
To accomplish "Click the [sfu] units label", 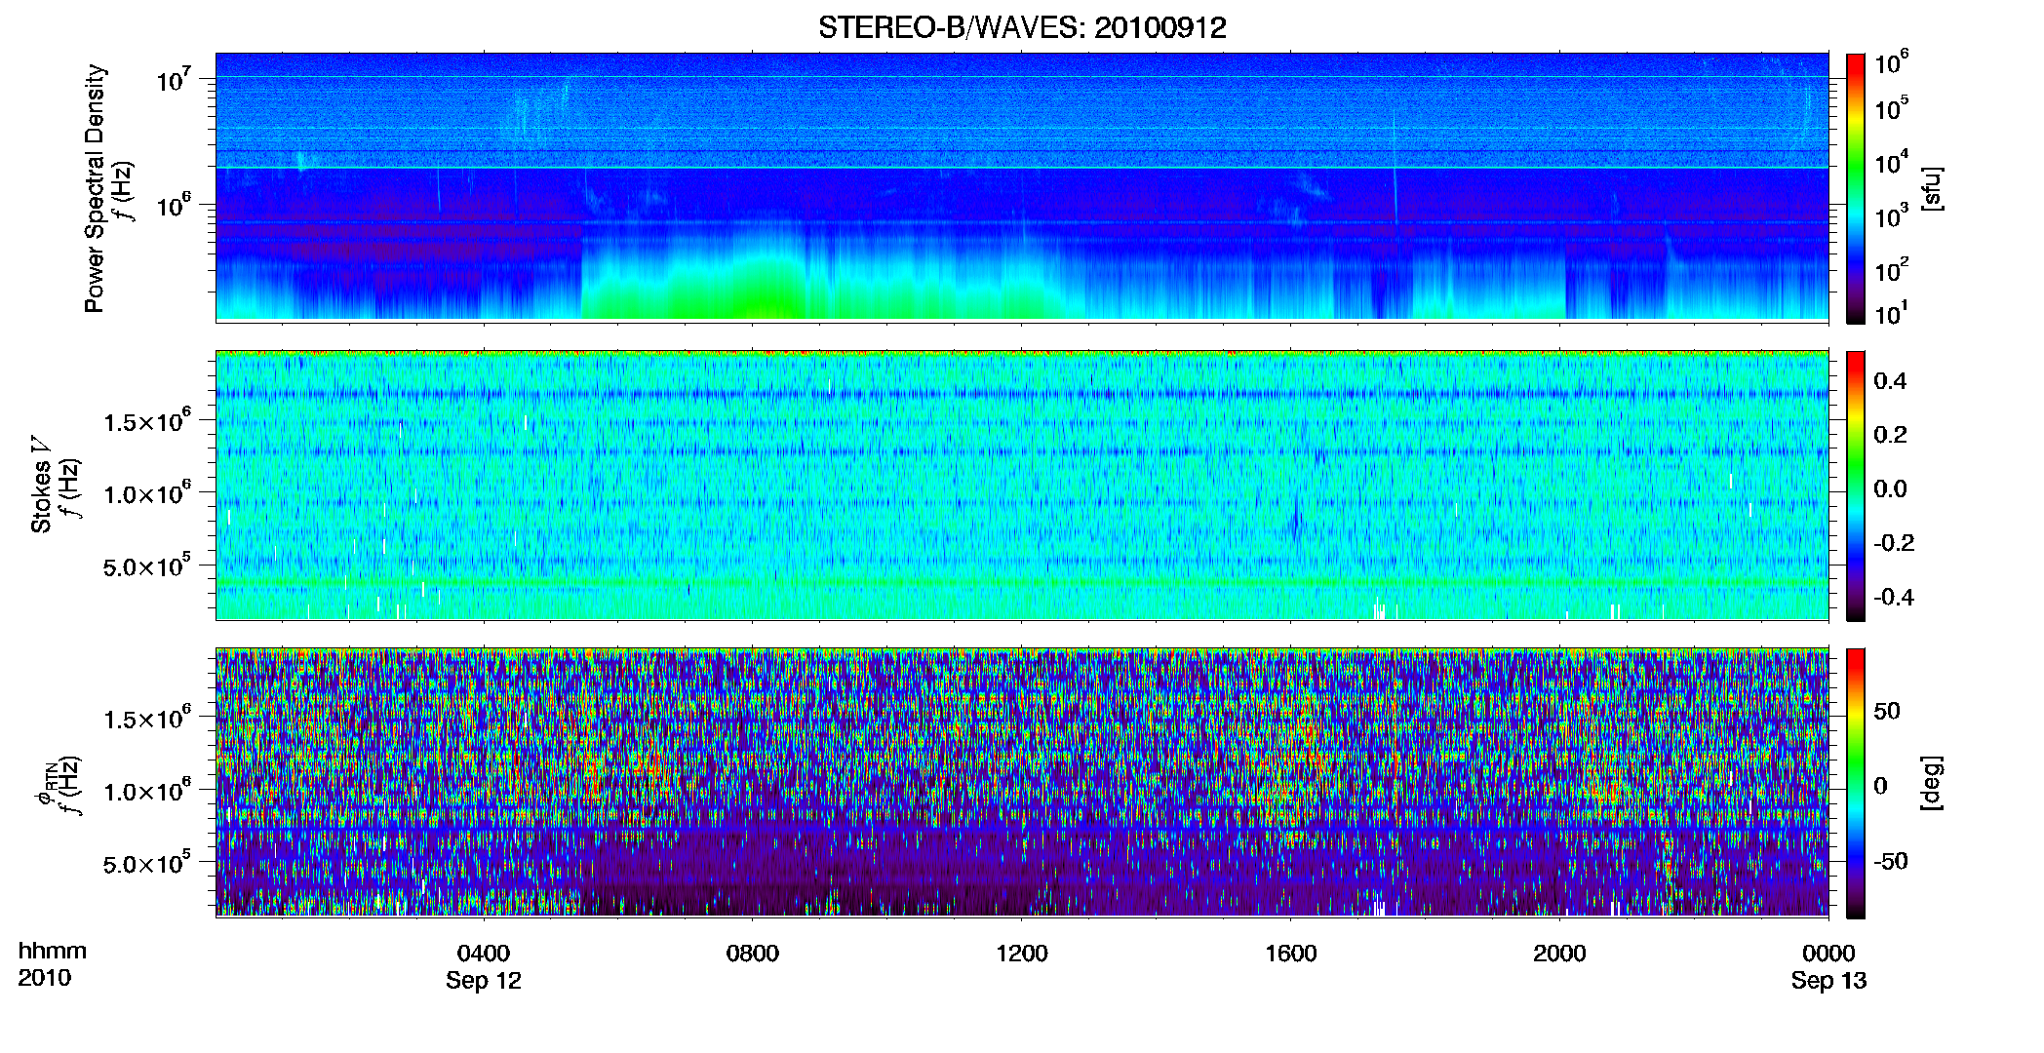I will click(1932, 188).
